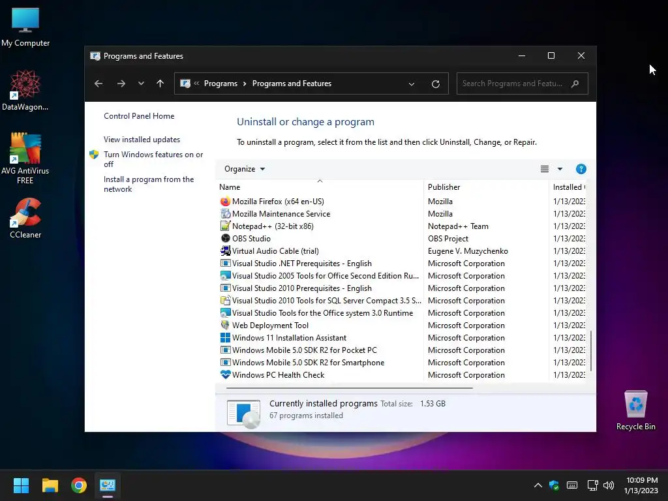Expand the address bar history dropdown
668x501 pixels.
coord(412,84)
